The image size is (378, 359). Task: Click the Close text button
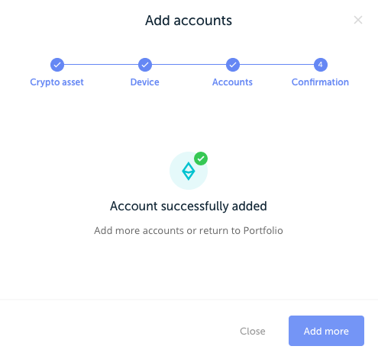(253, 331)
